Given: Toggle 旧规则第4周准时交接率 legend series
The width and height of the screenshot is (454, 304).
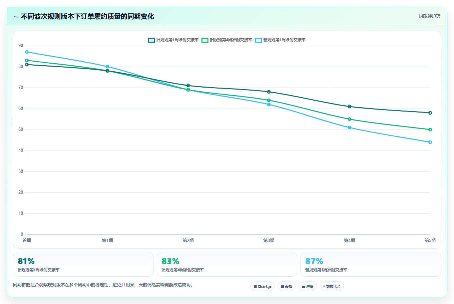Looking at the screenshot, I should coord(227,40).
